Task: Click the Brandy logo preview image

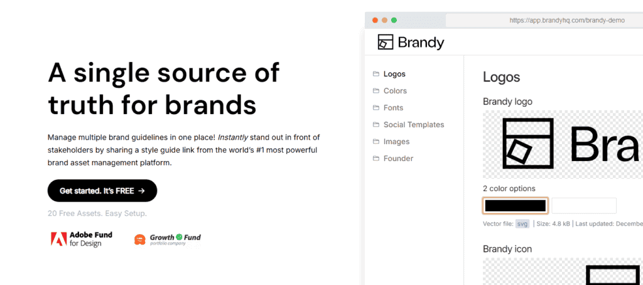Action: coord(563,144)
